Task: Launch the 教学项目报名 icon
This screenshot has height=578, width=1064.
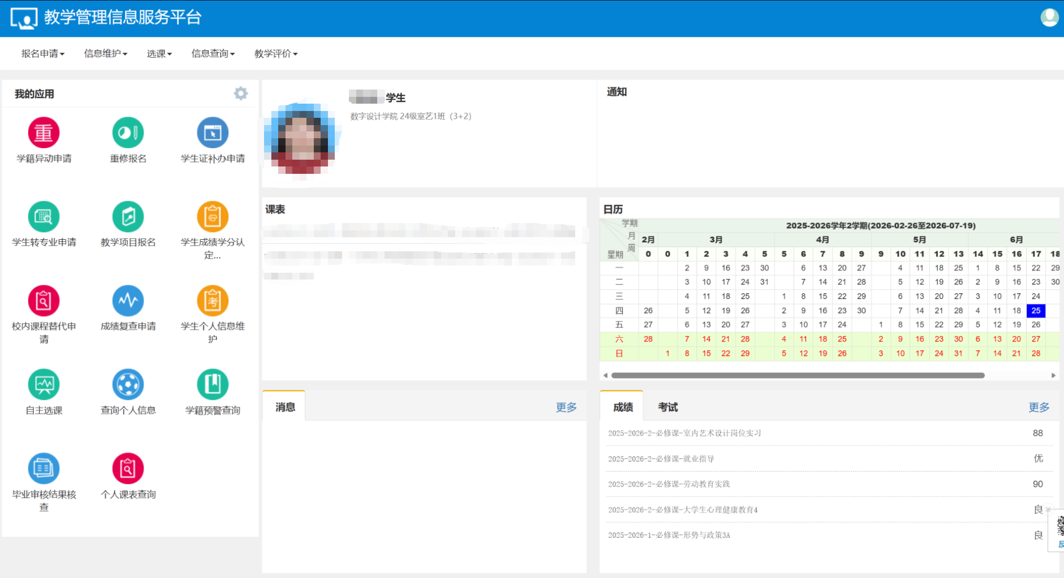Action: [128, 216]
